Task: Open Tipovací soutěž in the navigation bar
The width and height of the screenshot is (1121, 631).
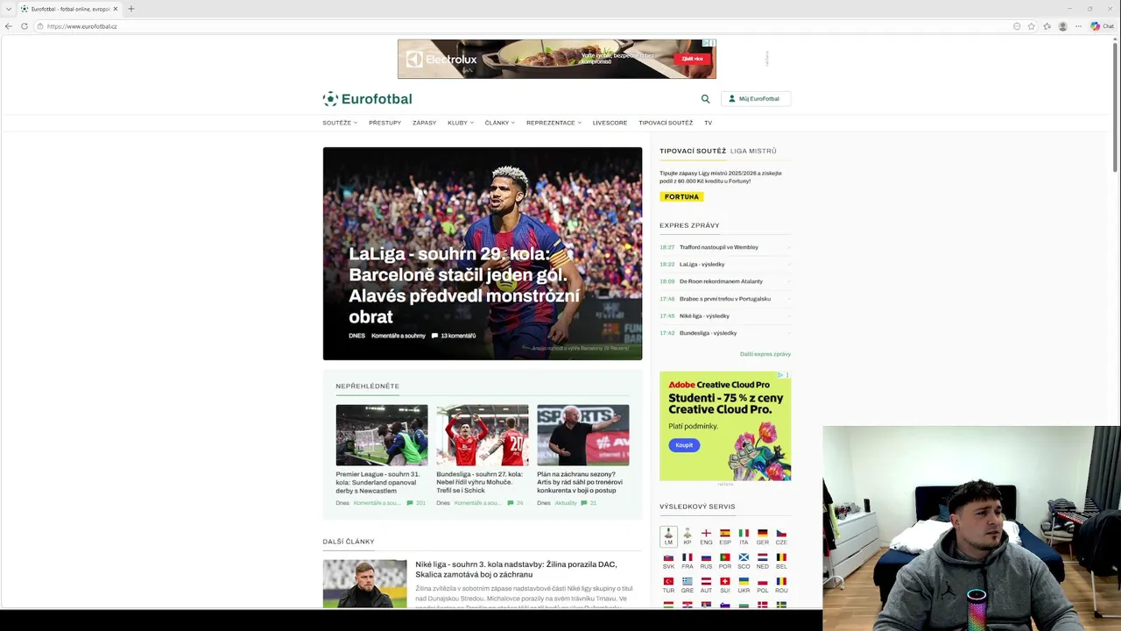Action: (x=666, y=123)
